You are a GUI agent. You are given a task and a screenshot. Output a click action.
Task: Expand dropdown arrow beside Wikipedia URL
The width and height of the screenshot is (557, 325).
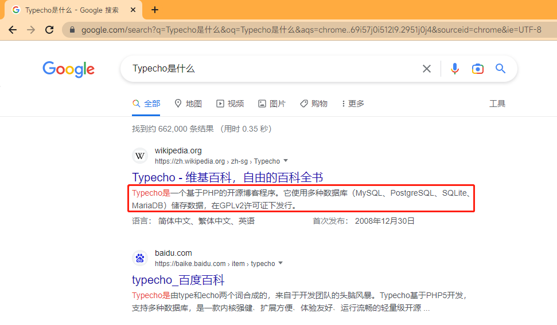(x=286, y=161)
